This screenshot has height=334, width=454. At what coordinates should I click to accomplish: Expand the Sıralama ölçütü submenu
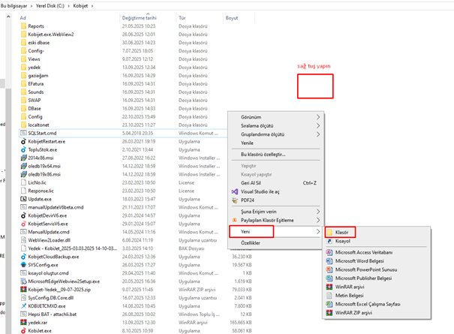tap(318, 126)
